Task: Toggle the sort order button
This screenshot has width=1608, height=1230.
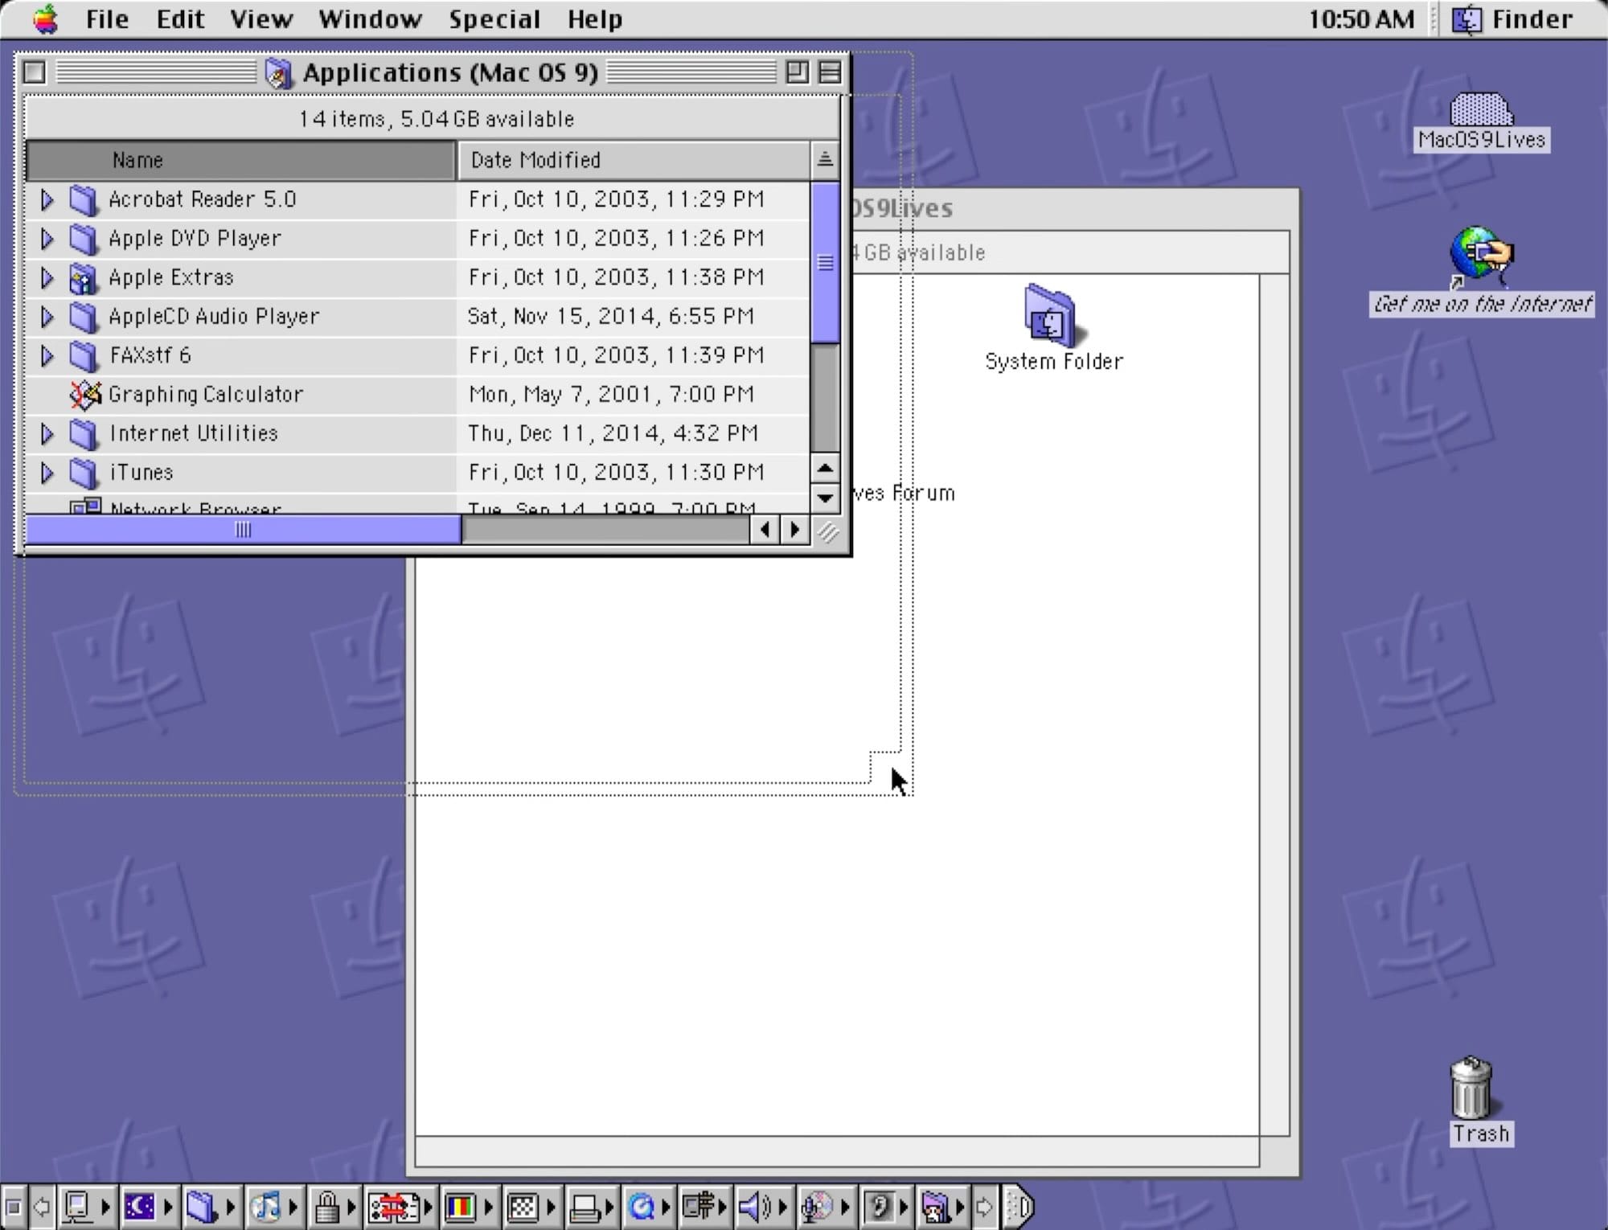Action: coord(825,160)
